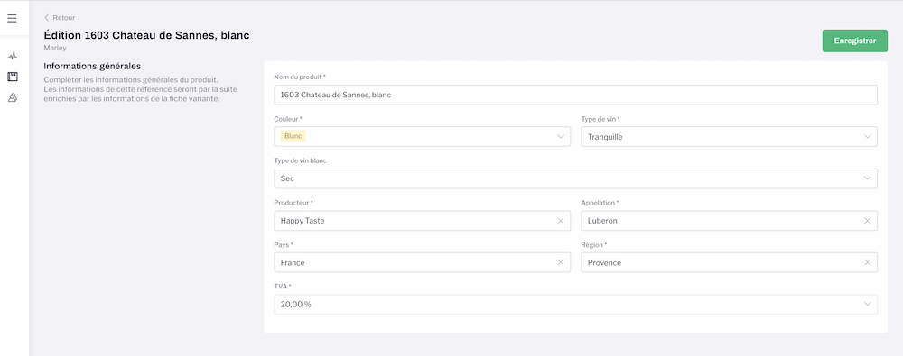Click in the Nom du produit field
Image resolution: width=903 pixels, height=356 pixels.
(576, 95)
